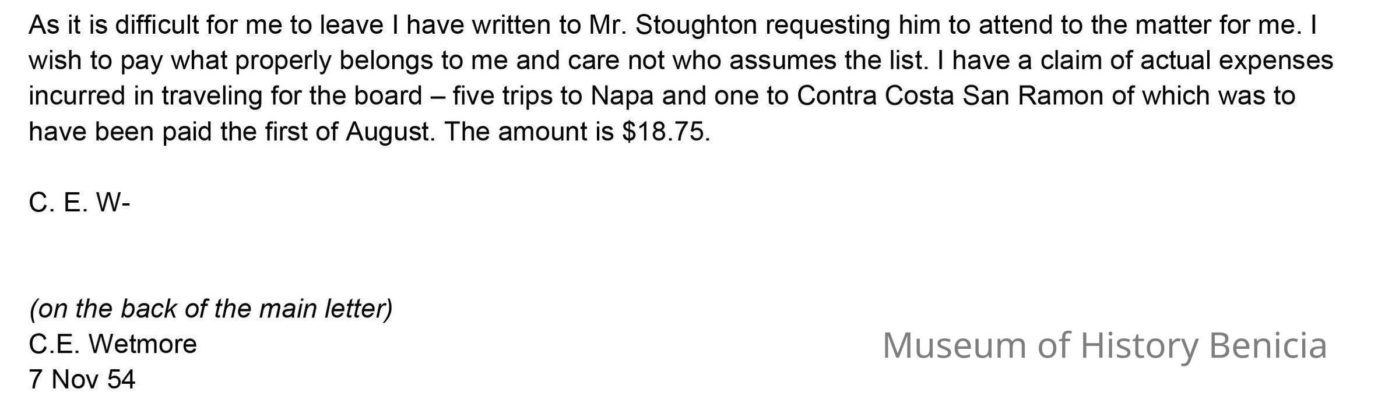Click the amount '$18.75' in the text
1399x403 pixels.
(x=666, y=132)
